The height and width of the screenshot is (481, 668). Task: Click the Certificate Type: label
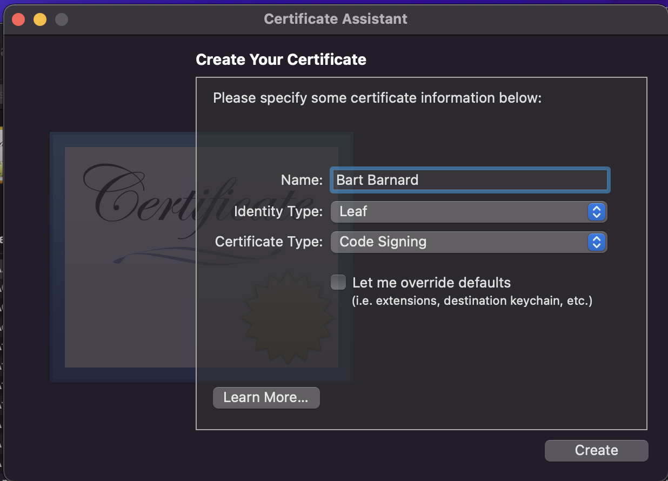click(x=269, y=242)
